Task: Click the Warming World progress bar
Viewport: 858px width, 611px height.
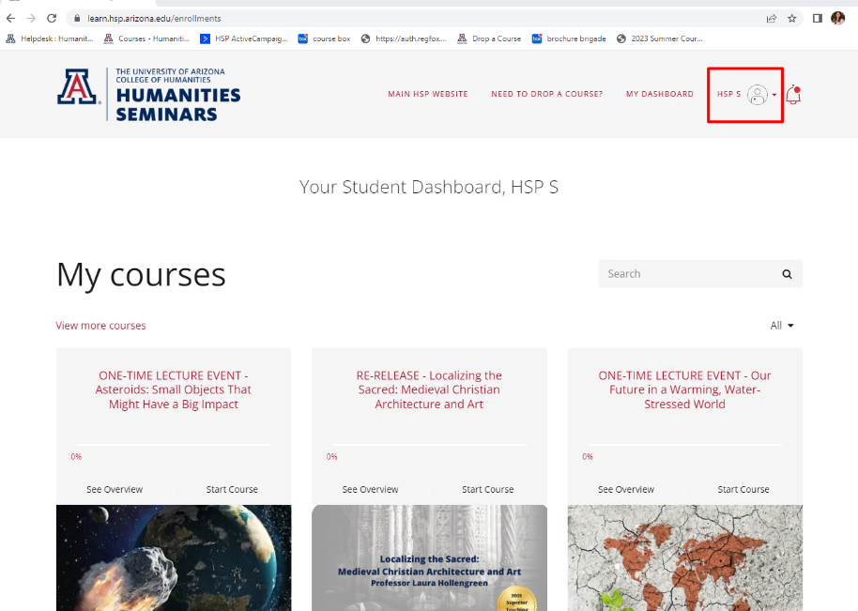Action: point(684,445)
